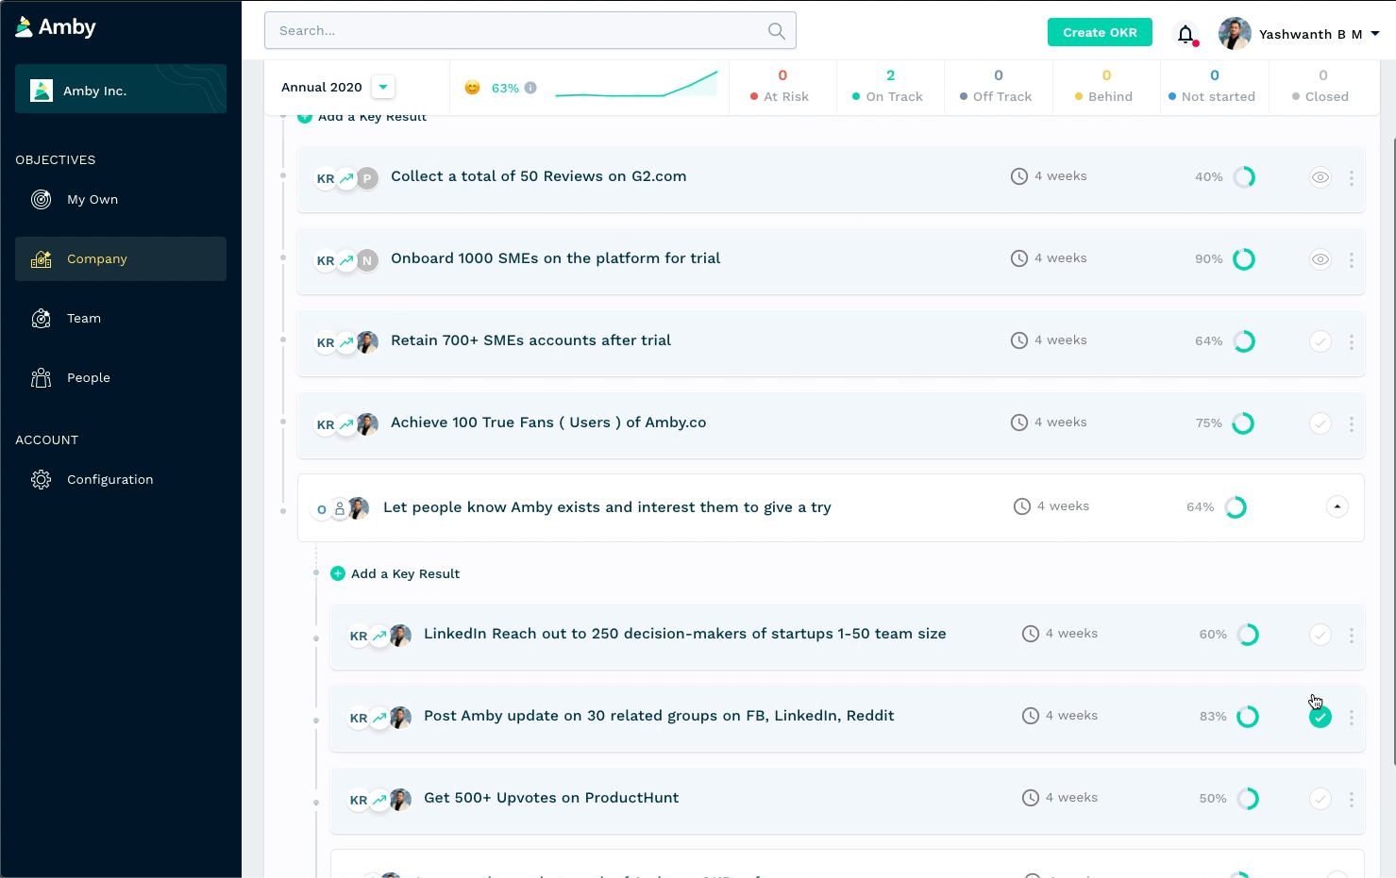Toggle eye icon on G2.com reviews row
This screenshot has width=1396, height=878.
(1320, 177)
